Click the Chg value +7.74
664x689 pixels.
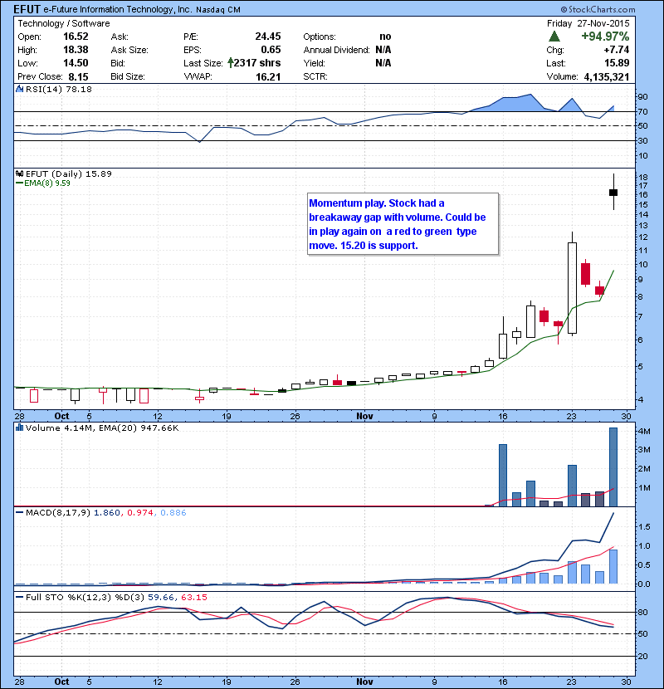tap(617, 50)
